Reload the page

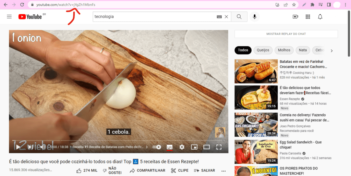click(22, 5)
